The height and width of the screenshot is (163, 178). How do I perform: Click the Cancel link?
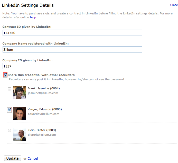click(x=33, y=158)
